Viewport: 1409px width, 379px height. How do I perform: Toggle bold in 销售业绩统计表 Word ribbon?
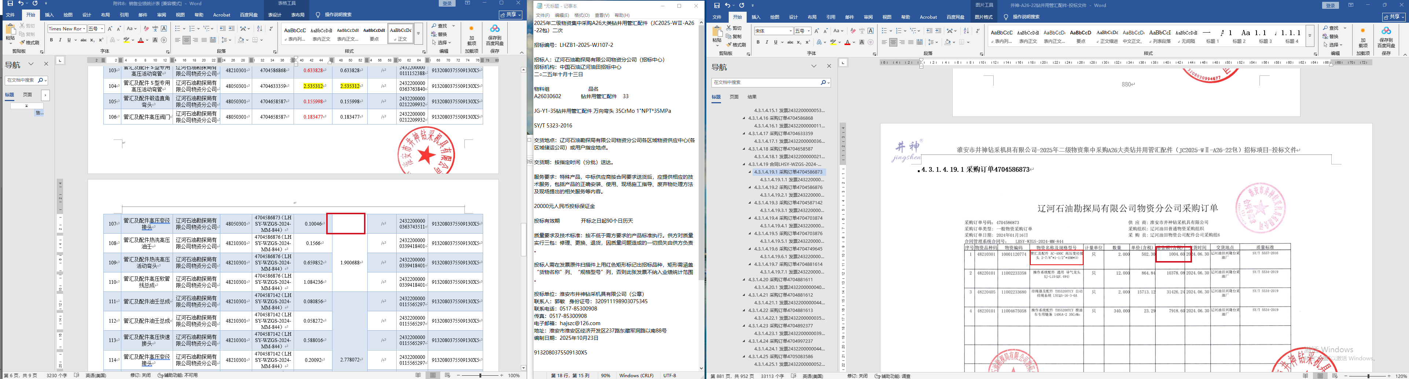coord(51,40)
